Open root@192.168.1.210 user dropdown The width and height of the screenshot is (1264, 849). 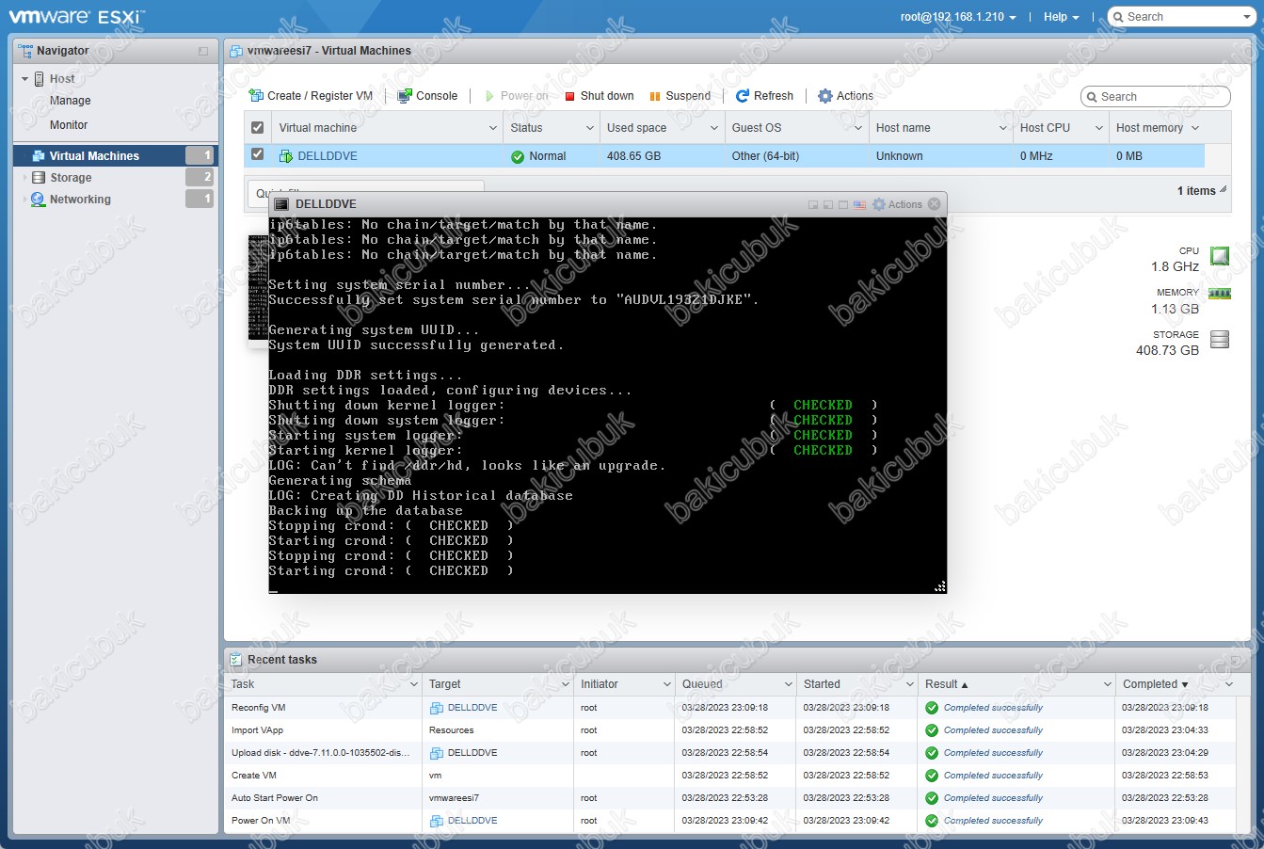click(958, 17)
